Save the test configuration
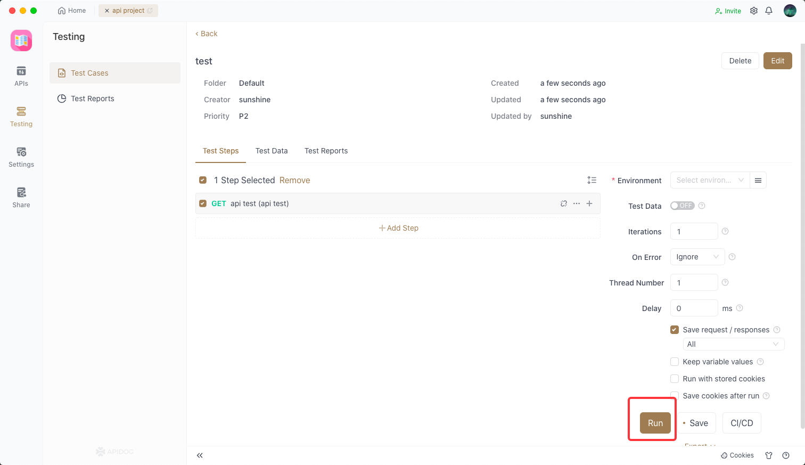This screenshot has height=465, width=805. coord(696,423)
